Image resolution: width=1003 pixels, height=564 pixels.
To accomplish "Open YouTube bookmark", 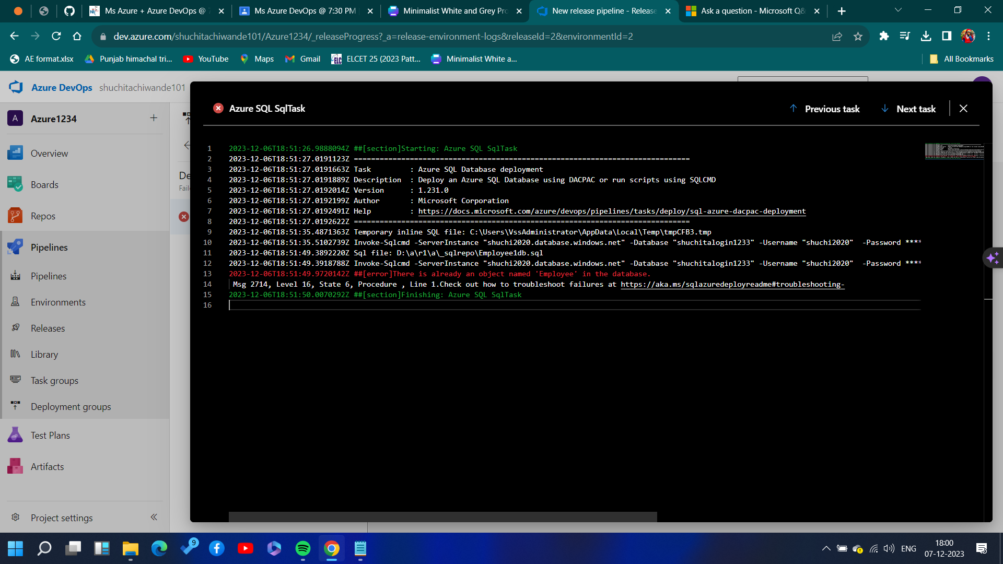I will point(206,59).
